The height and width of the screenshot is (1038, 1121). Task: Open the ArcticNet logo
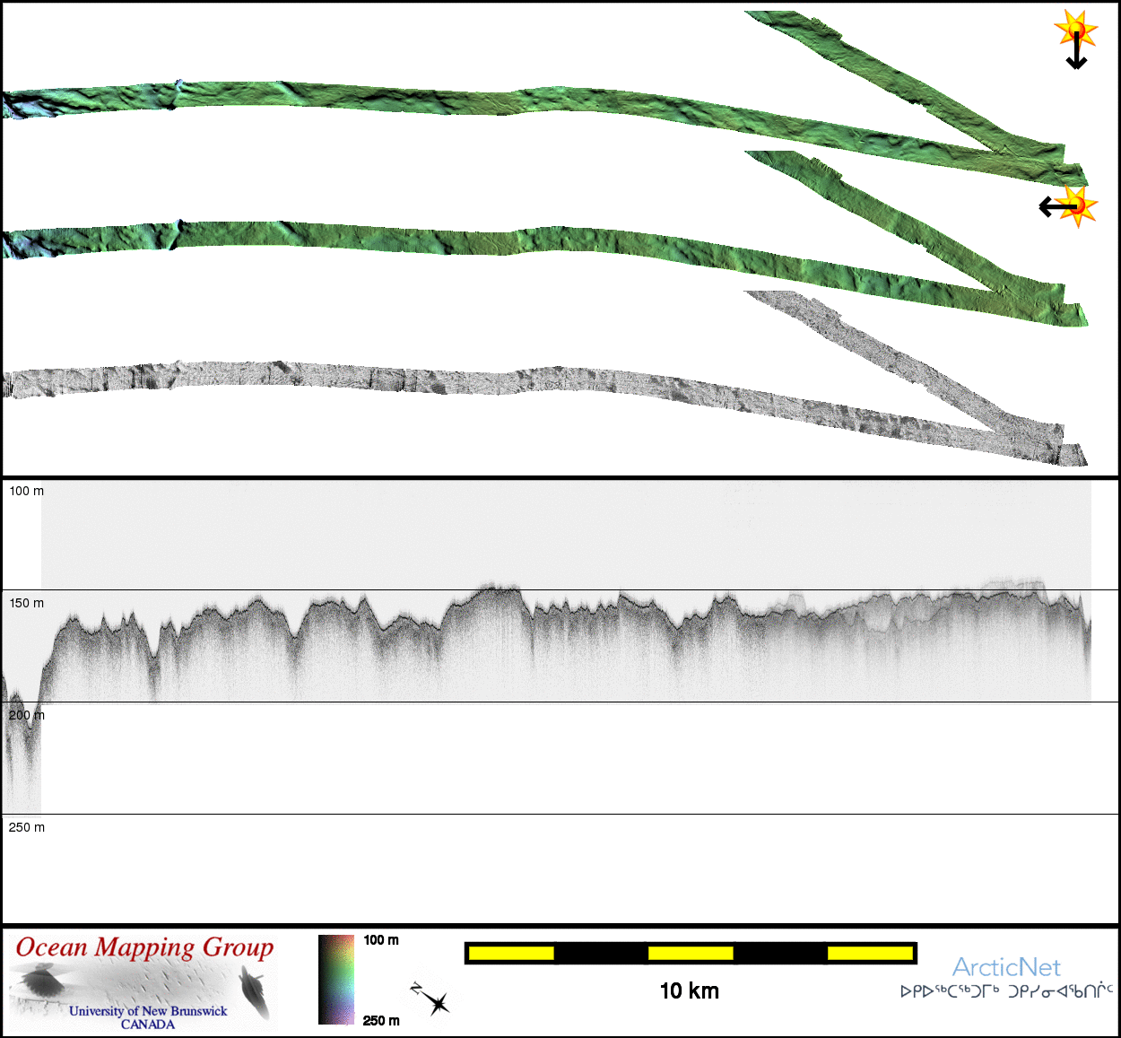1006,967
